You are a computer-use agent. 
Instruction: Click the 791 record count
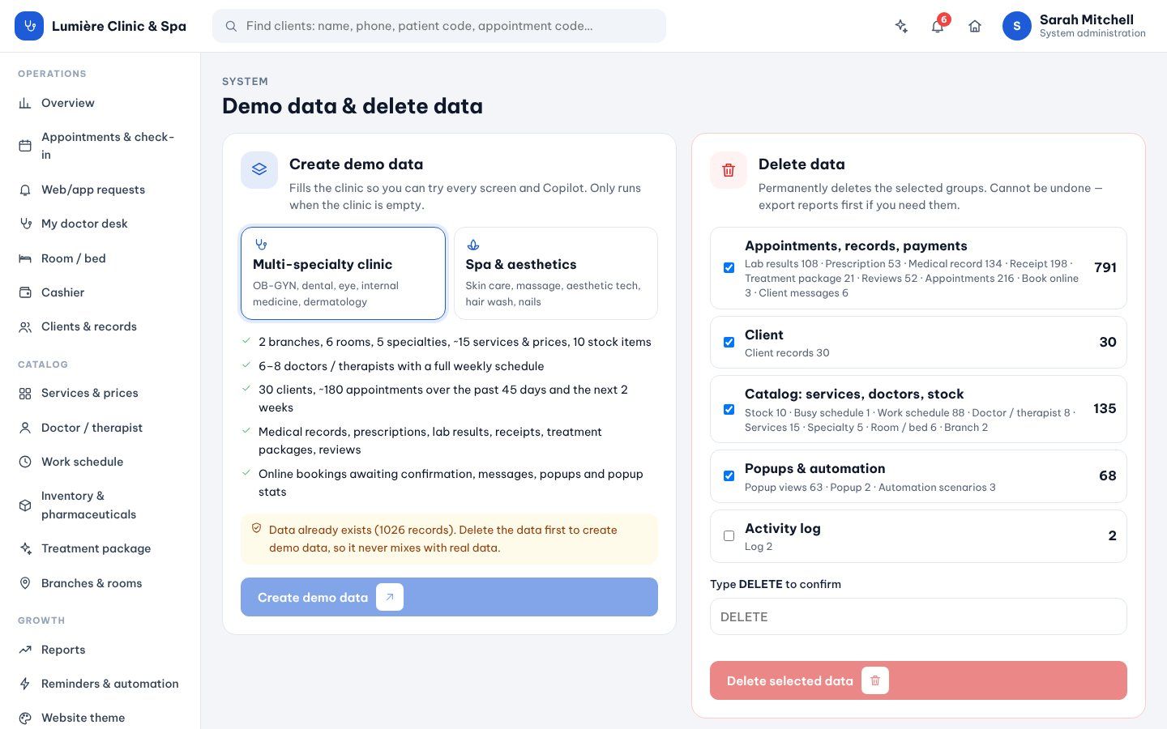pos(1105,268)
